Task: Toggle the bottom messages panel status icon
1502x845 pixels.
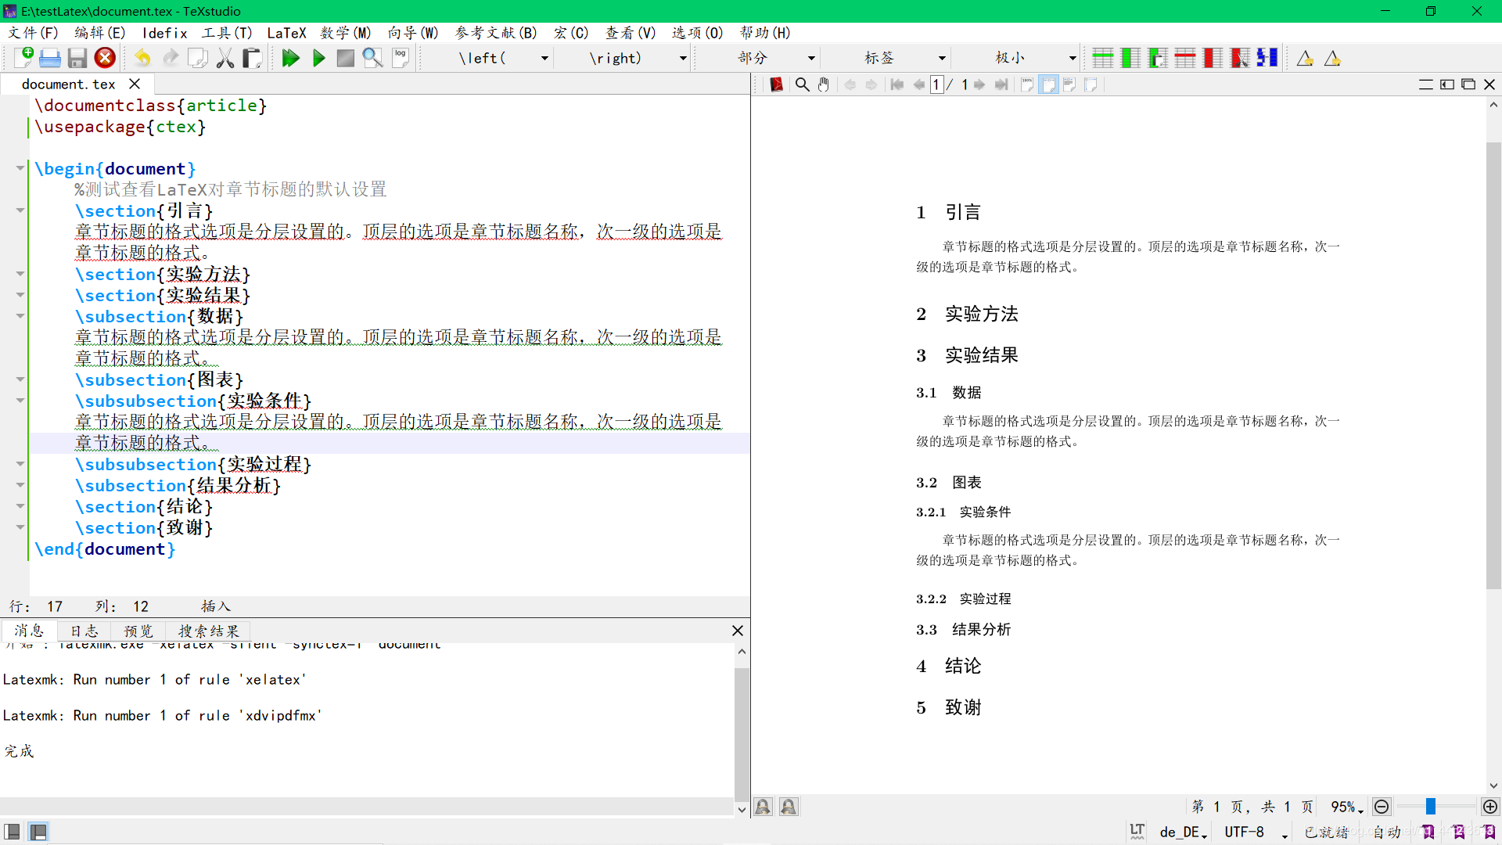Action: [38, 831]
